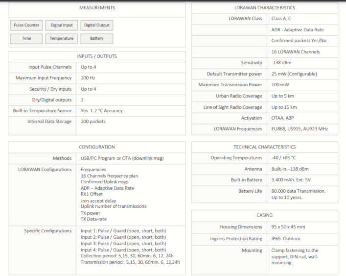Viewport: 346px width, 276px height.
Task: Choose the Digital Output button
Action: click(x=96, y=25)
